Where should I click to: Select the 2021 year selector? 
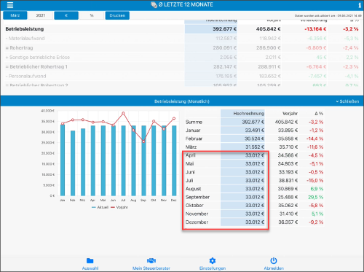(x=41, y=15)
